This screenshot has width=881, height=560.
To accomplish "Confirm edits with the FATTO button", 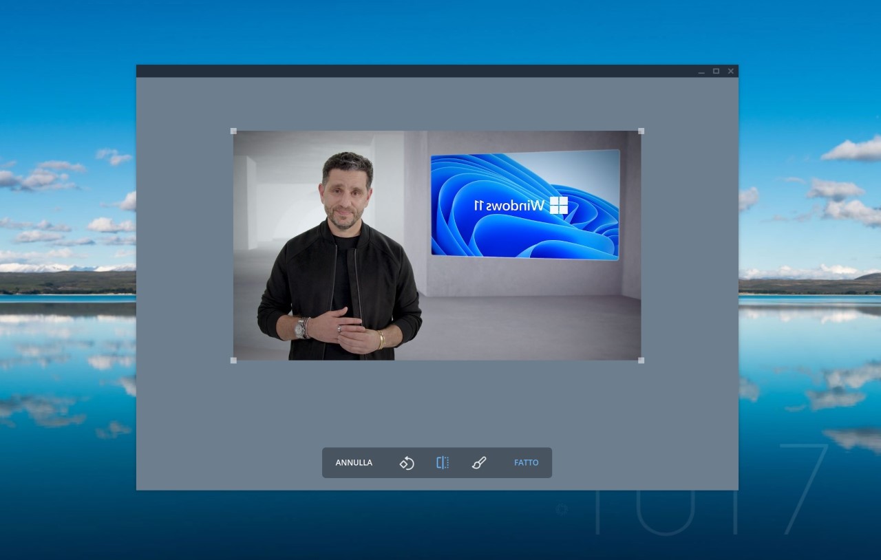I will click(527, 462).
